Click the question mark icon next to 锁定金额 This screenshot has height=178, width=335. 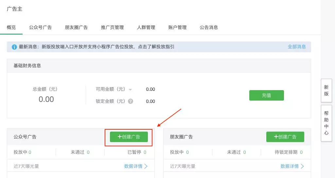(x=131, y=101)
